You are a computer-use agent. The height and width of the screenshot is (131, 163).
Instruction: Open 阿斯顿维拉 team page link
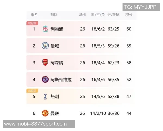[x=61, y=79]
